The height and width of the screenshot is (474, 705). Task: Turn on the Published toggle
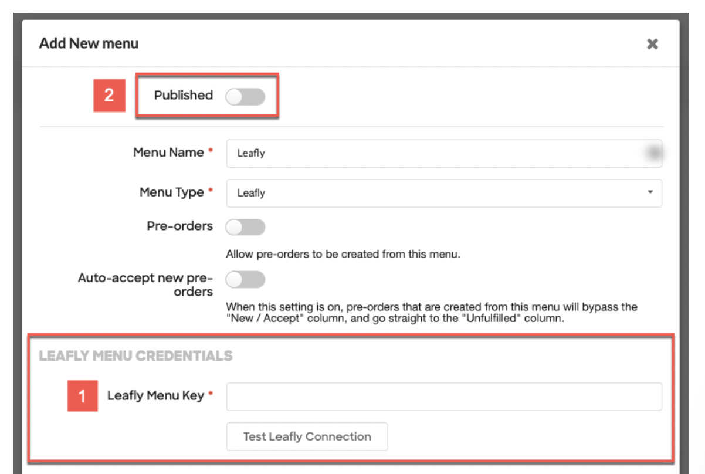tap(245, 97)
